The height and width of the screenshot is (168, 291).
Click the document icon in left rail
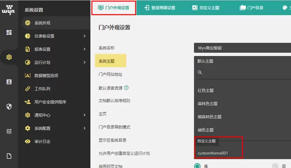point(9,156)
